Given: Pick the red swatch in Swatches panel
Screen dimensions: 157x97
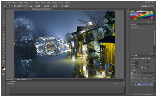Looking at the screenshot, I should [x=130, y=12].
